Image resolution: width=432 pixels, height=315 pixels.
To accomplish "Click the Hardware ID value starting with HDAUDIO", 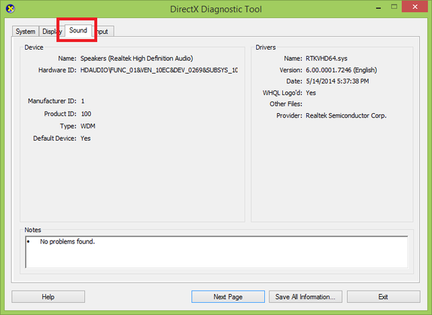I will pyautogui.click(x=159, y=70).
